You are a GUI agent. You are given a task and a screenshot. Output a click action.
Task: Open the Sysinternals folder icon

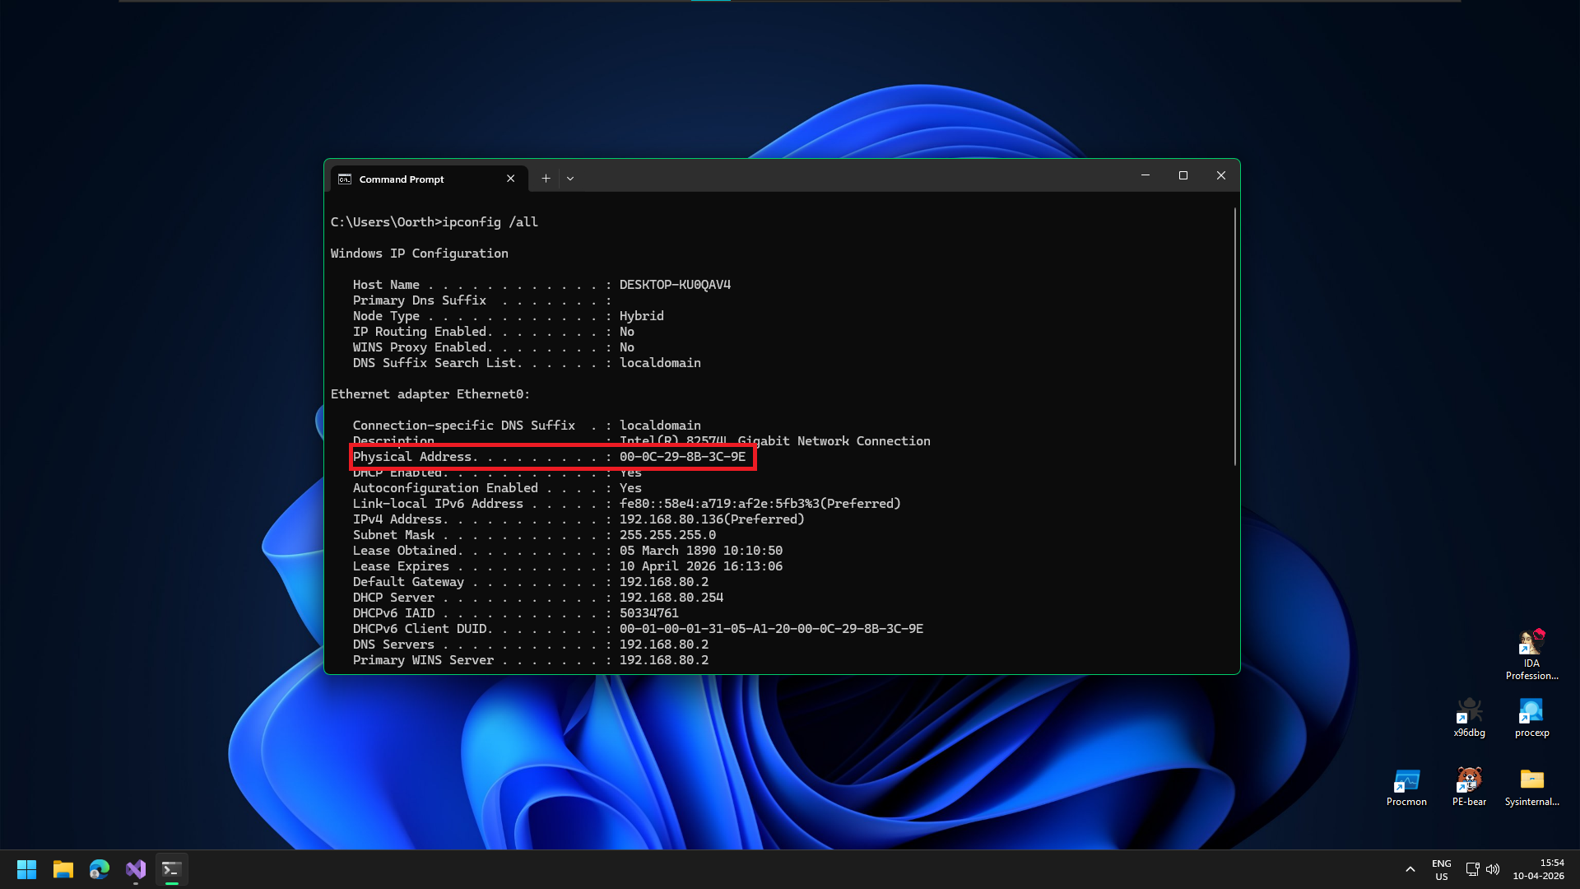pyautogui.click(x=1531, y=782)
